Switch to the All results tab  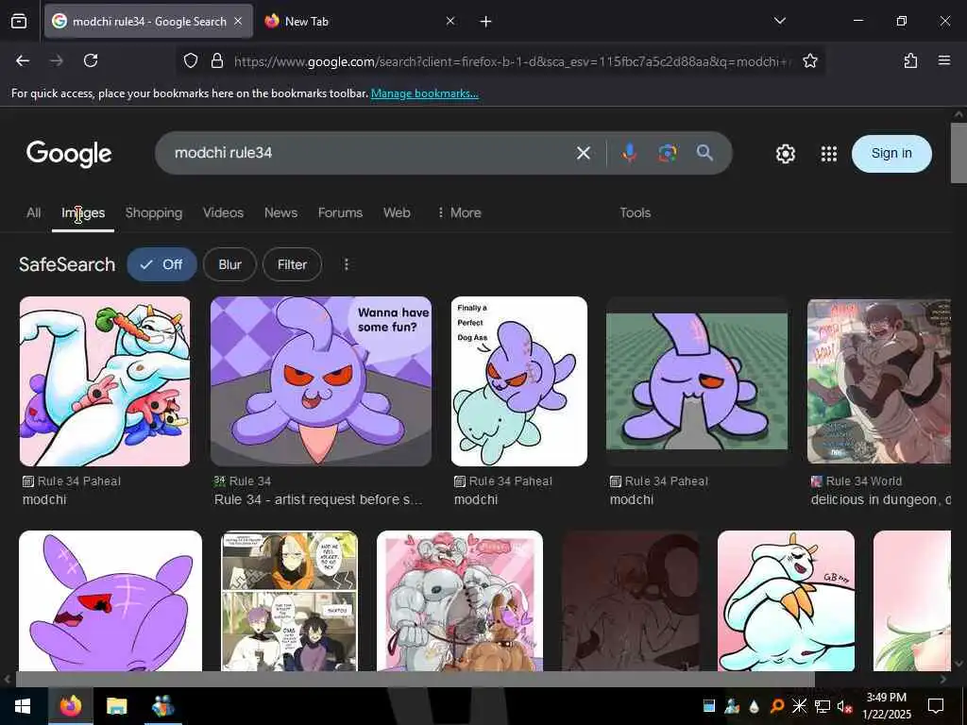33,212
